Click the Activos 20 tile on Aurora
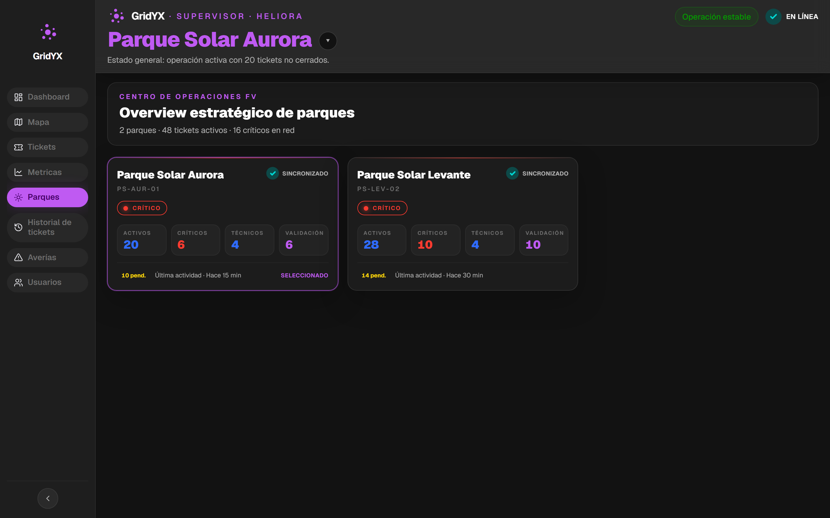The image size is (830, 518). 142,240
